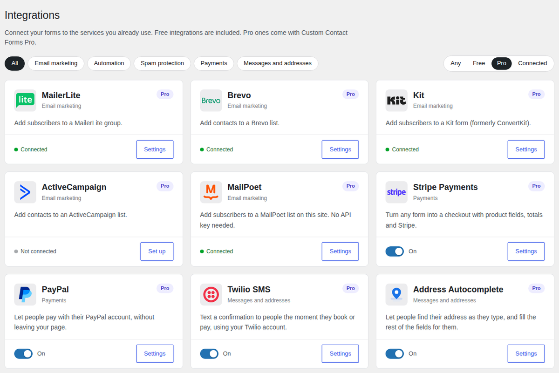Viewport: 559px width, 373px height.
Task: Click the Address Autocomplete map pin icon
Action: [x=396, y=294]
